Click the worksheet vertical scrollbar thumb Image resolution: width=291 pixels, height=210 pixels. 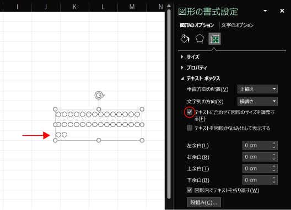click(x=169, y=104)
